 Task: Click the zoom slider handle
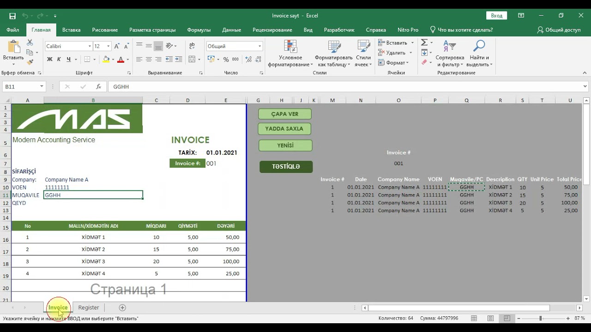541,319
